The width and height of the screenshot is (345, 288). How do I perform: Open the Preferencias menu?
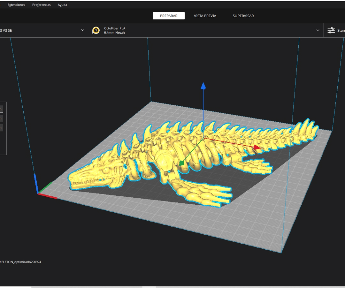(x=41, y=5)
